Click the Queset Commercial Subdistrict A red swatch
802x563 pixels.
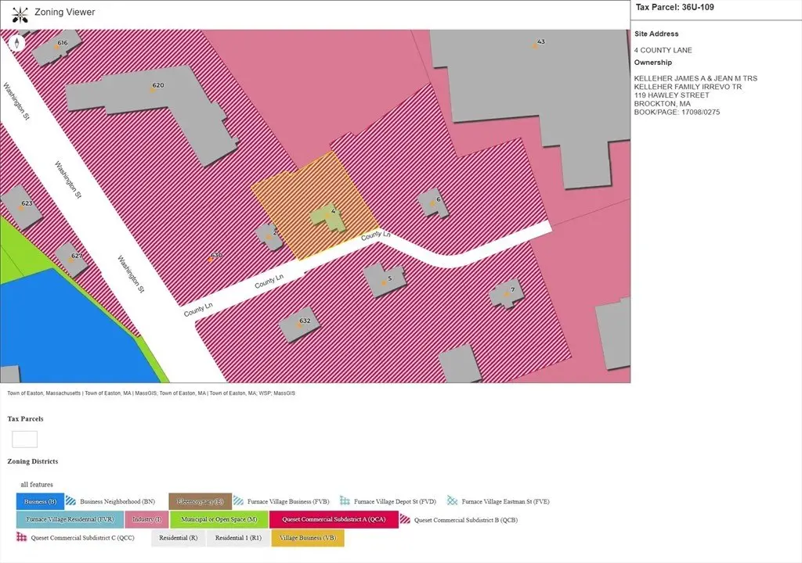click(x=334, y=519)
